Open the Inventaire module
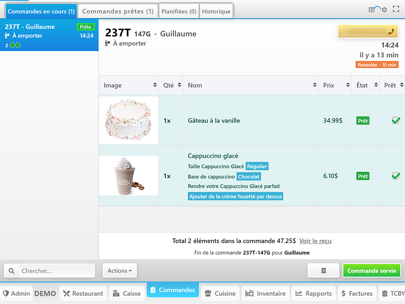 coord(265,293)
